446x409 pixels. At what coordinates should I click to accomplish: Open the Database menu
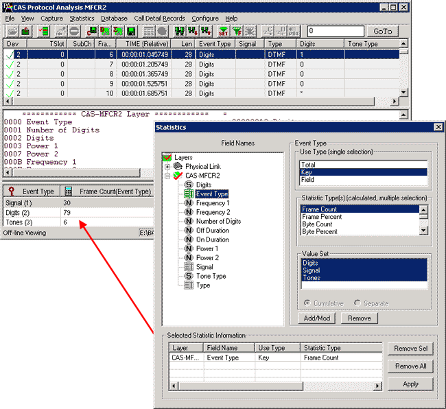tap(114, 19)
